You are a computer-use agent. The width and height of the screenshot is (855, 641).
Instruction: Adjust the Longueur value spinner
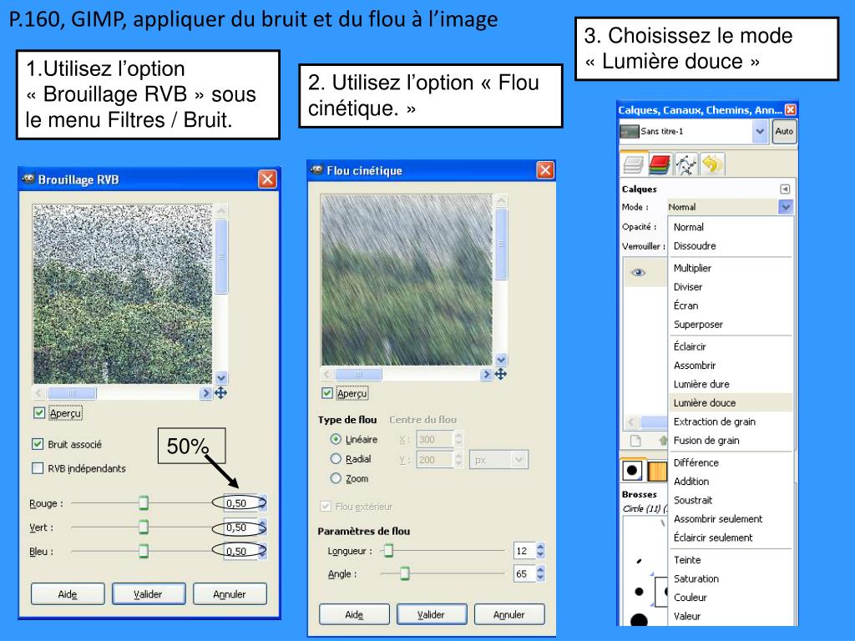click(x=540, y=551)
